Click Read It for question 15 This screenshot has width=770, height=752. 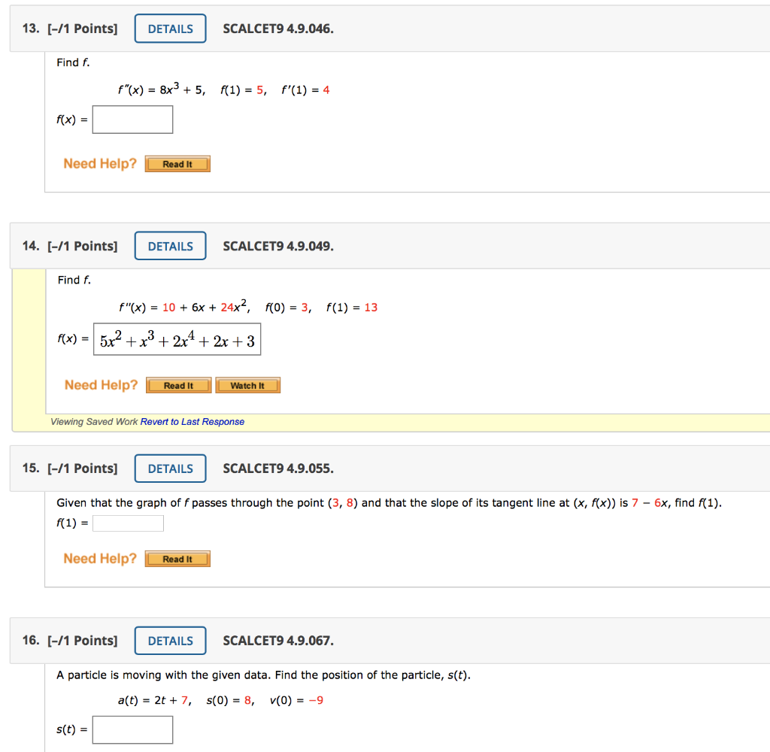click(x=177, y=559)
